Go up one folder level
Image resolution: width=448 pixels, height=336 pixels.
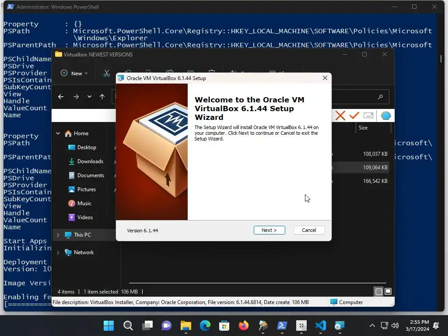(102, 97)
